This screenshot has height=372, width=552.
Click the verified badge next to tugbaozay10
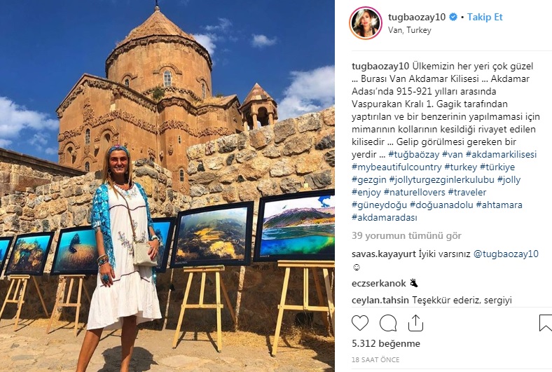click(453, 17)
